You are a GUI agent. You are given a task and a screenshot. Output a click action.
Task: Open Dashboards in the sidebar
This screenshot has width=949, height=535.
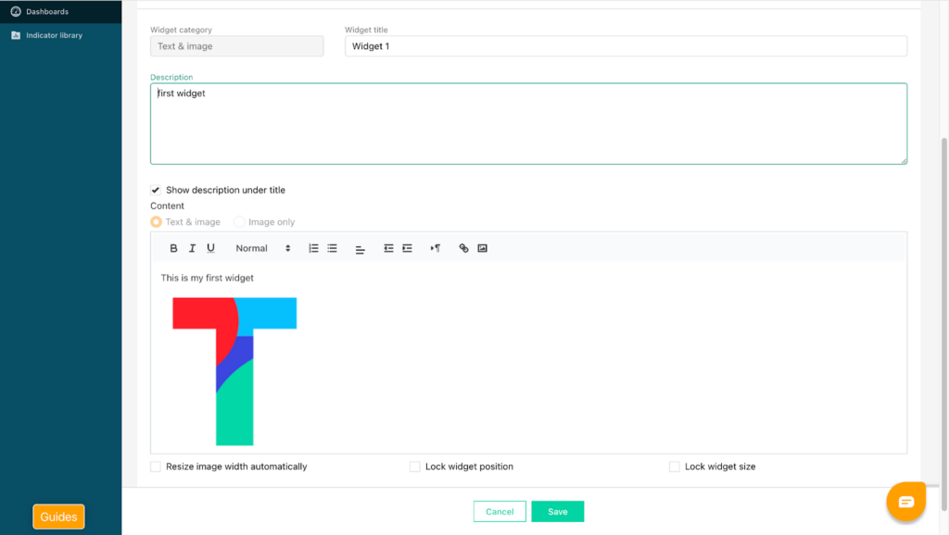(x=46, y=12)
